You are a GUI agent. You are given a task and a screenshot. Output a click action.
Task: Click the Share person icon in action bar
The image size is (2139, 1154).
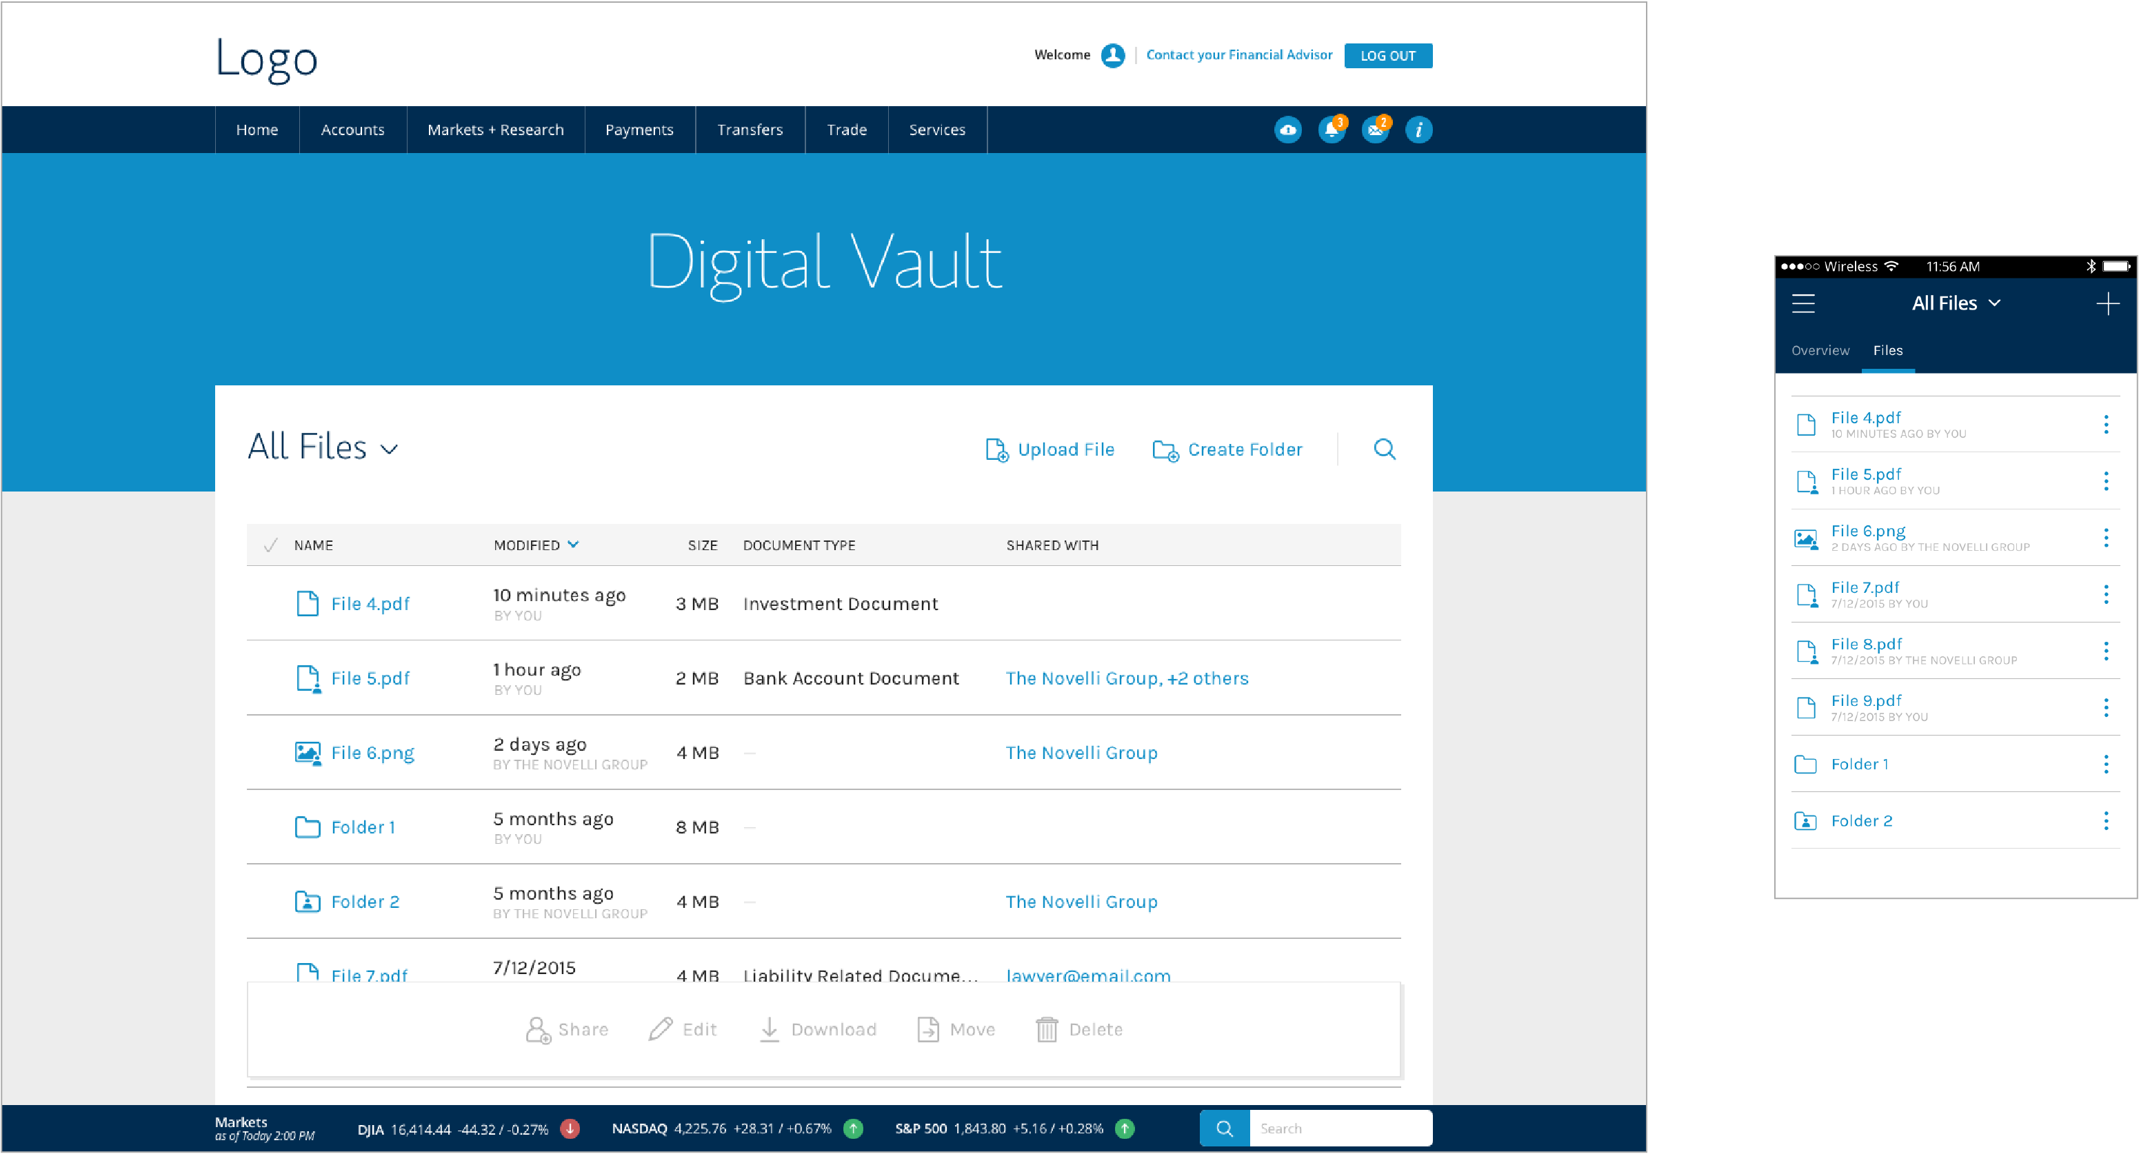[x=538, y=1031]
